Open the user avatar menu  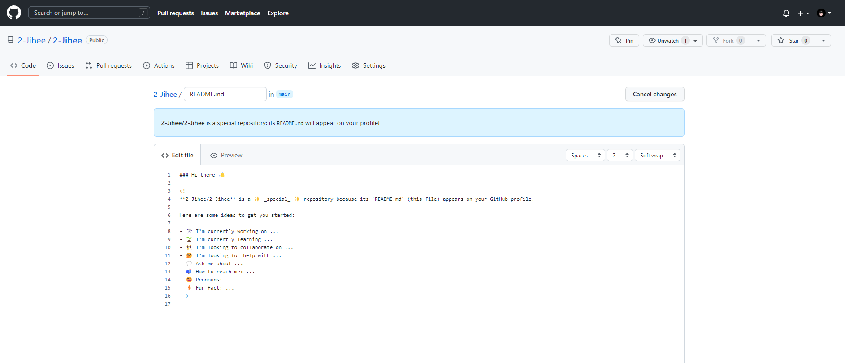824,13
